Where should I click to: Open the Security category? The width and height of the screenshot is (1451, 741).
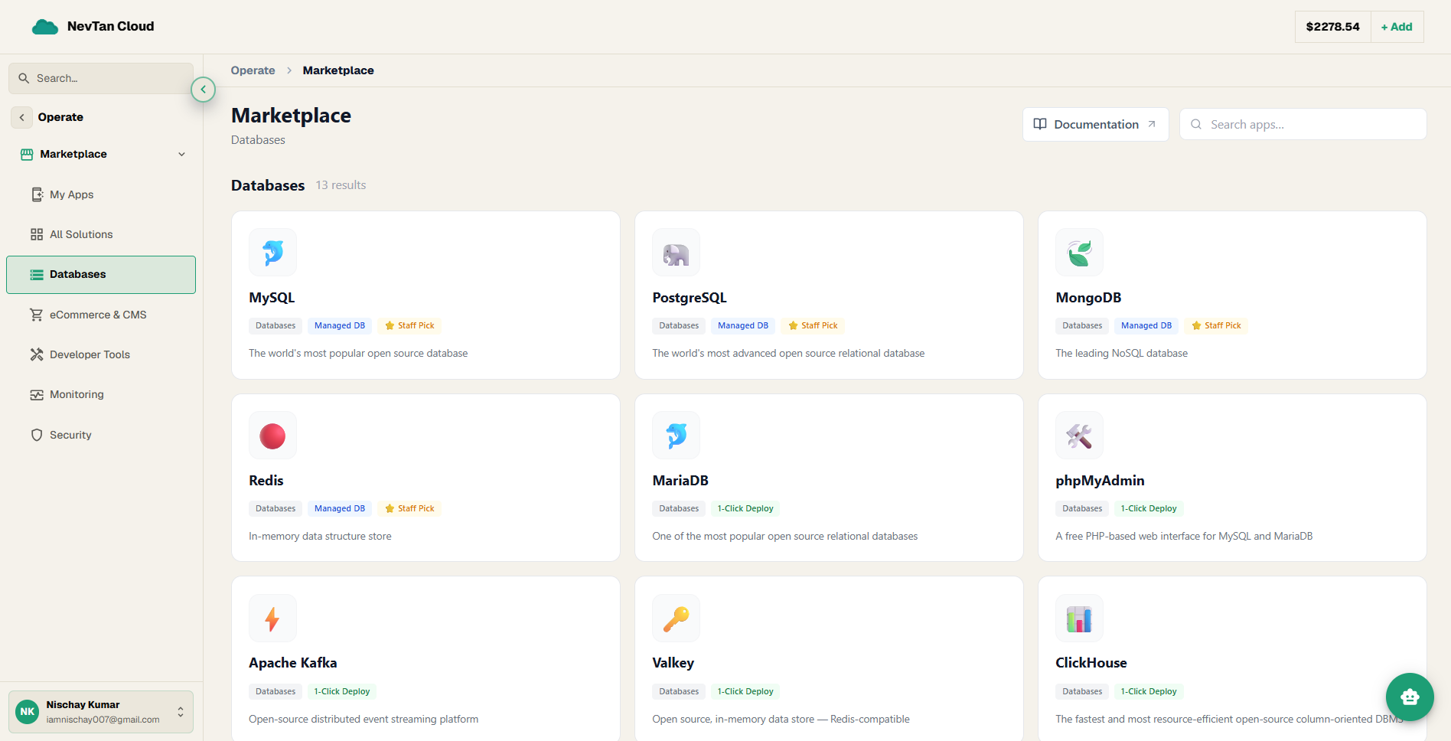point(100,435)
